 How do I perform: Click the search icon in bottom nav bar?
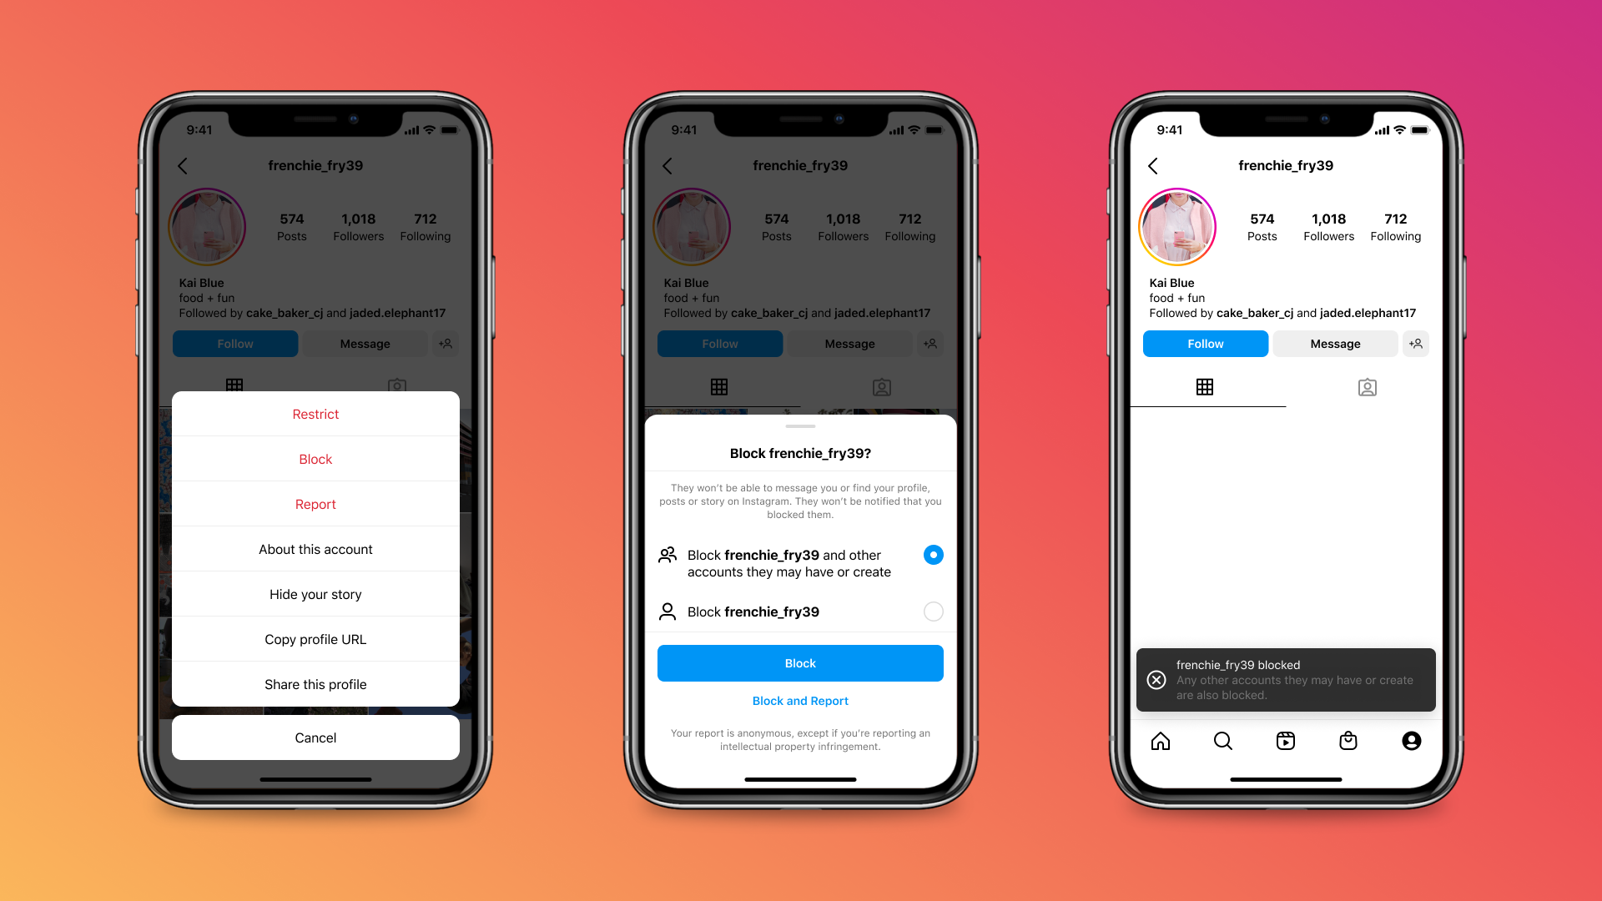tap(1222, 740)
